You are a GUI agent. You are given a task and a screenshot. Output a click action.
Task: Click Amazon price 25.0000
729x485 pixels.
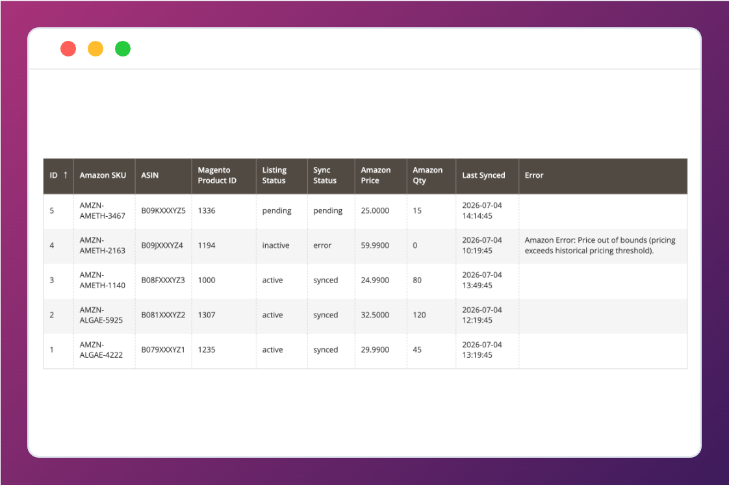pos(375,210)
